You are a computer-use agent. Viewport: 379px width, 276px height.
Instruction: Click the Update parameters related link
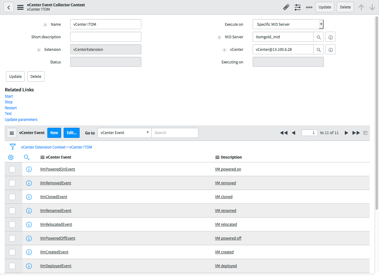tap(21, 120)
